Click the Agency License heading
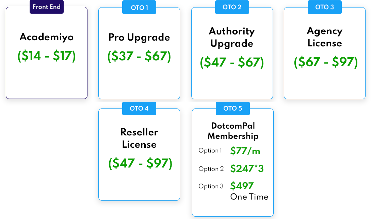Screen dimensions: 371x219 (x=324, y=37)
